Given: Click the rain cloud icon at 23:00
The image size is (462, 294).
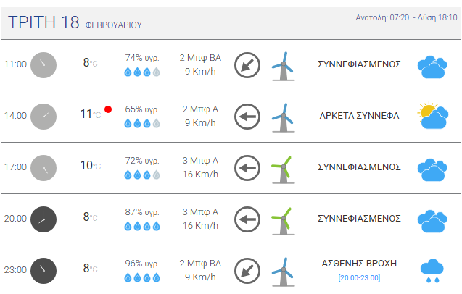Looking at the screenshot, I should click(432, 271).
